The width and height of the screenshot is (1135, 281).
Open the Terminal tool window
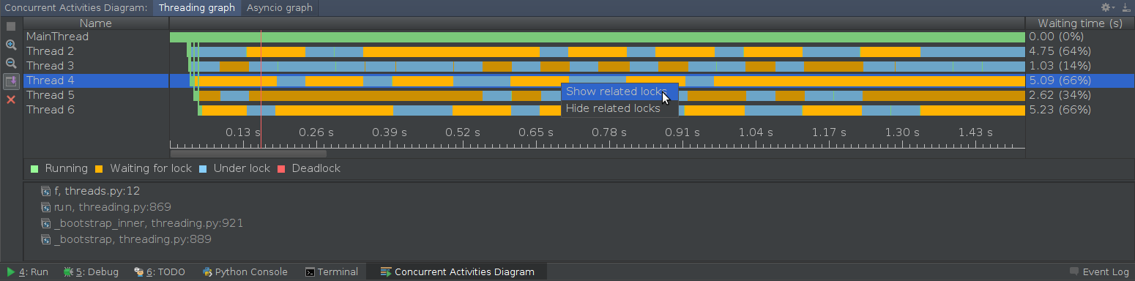[x=332, y=272]
